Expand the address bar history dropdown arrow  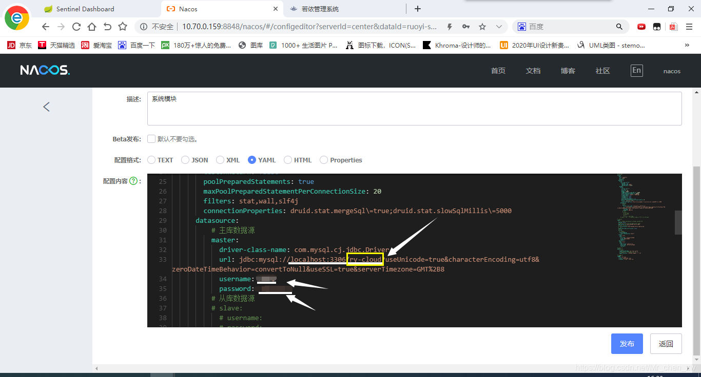click(499, 27)
